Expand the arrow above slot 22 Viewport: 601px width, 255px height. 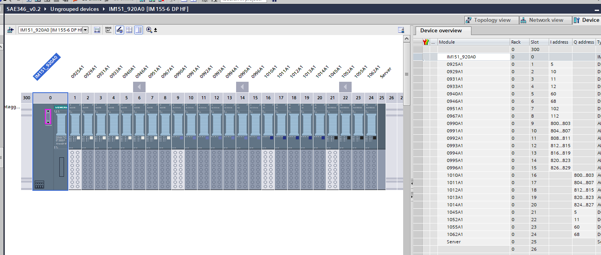[345, 87]
